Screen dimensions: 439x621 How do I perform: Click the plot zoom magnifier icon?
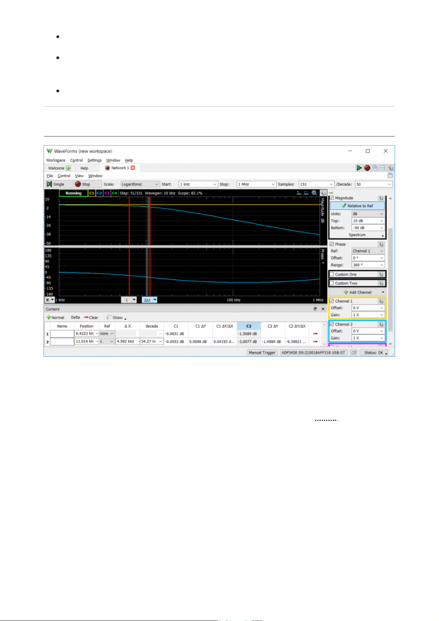tap(314, 193)
